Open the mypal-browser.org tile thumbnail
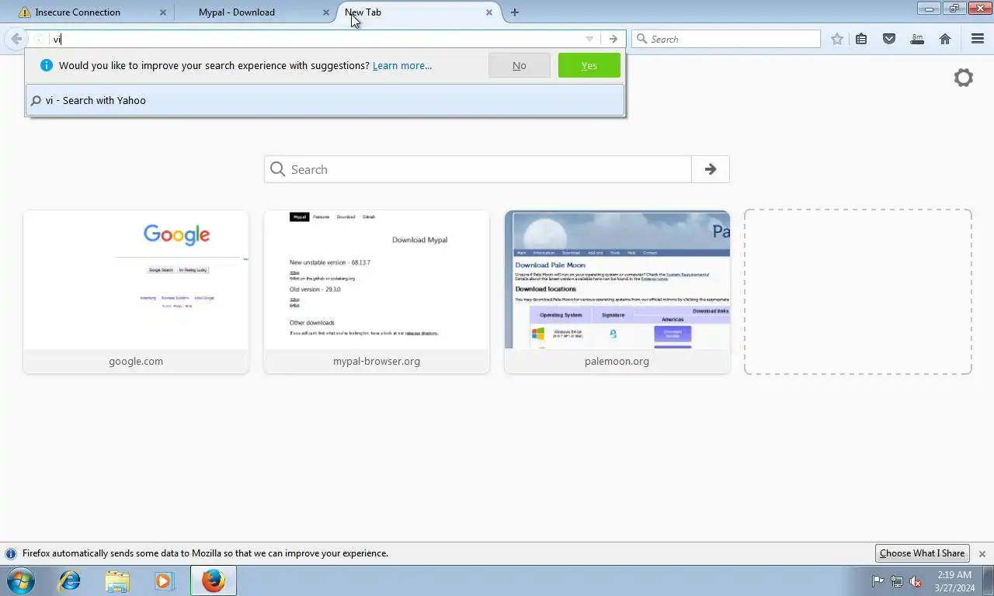994x596 pixels. [x=377, y=280]
